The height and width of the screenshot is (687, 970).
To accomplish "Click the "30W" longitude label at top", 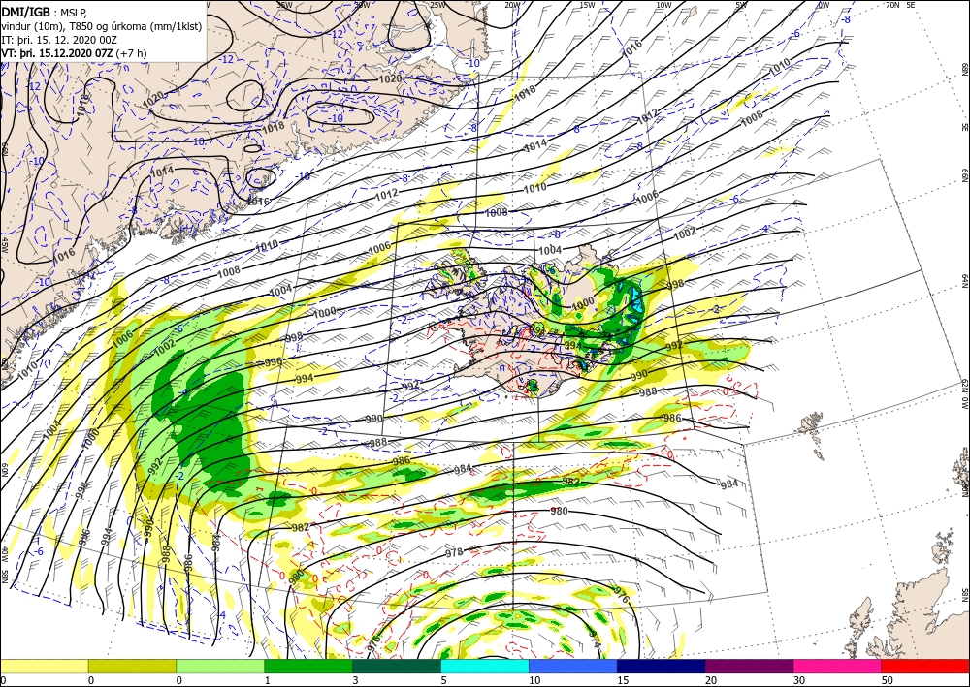I will tap(362, 4).
